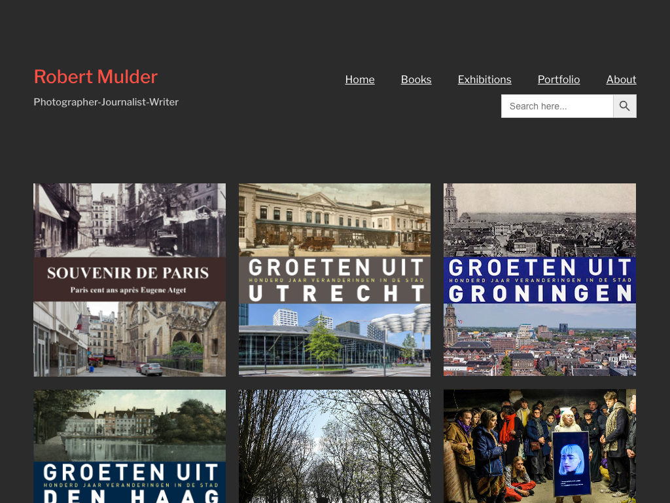This screenshot has width=670, height=503.
Task: Open the Home menu link
Action: (x=360, y=79)
